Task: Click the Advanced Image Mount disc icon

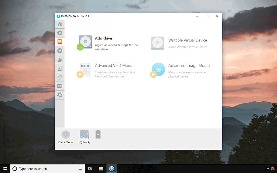Action: pos(158,70)
